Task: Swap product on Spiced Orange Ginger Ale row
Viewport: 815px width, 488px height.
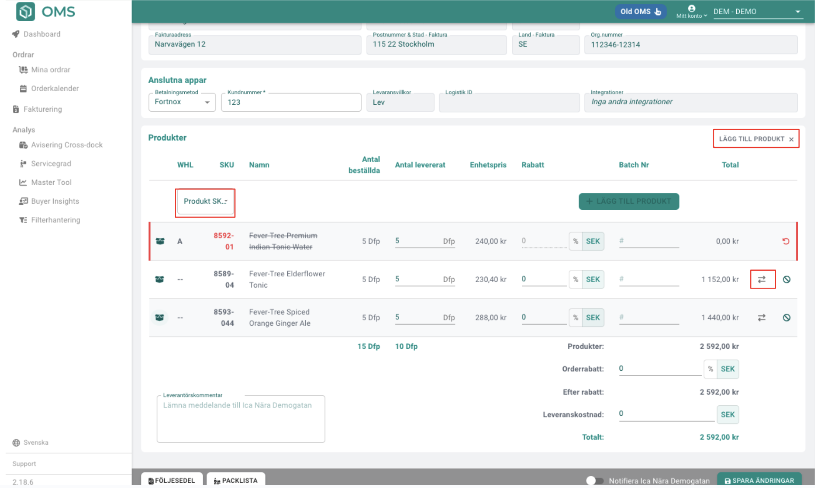Action: tap(762, 318)
